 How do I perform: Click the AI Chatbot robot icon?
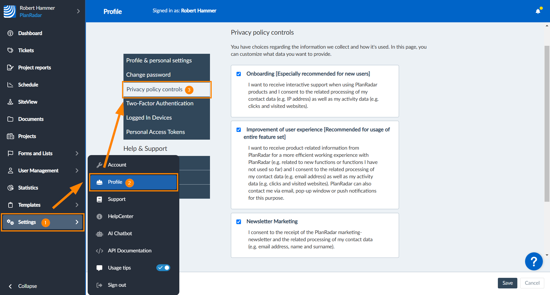tap(99, 234)
